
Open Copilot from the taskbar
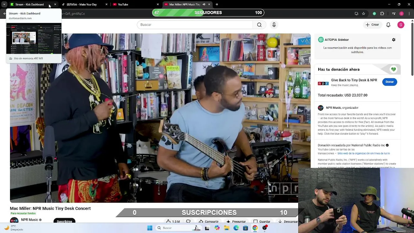tap(217, 228)
